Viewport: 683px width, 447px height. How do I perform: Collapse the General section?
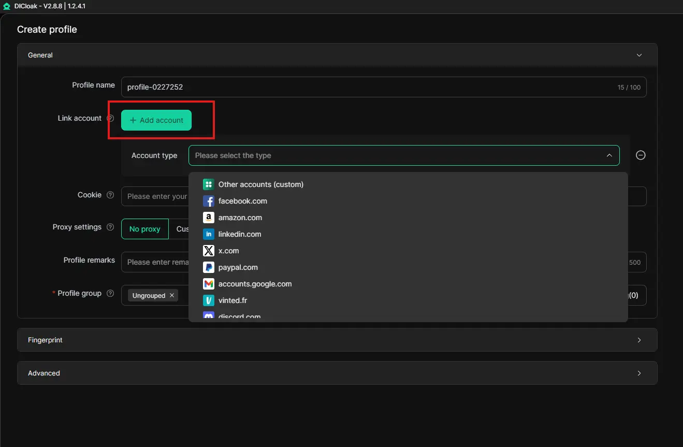pyautogui.click(x=639, y=55)
